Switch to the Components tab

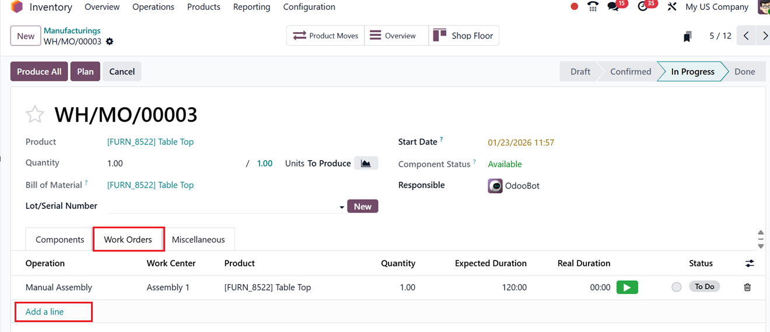point(60,239)
